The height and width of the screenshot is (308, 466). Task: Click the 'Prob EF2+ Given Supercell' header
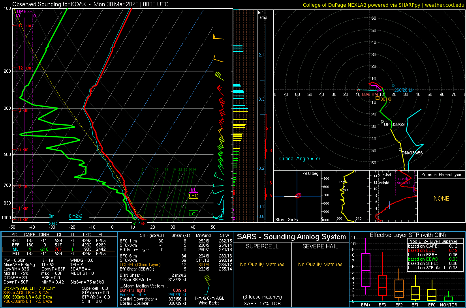pos(432,241)
